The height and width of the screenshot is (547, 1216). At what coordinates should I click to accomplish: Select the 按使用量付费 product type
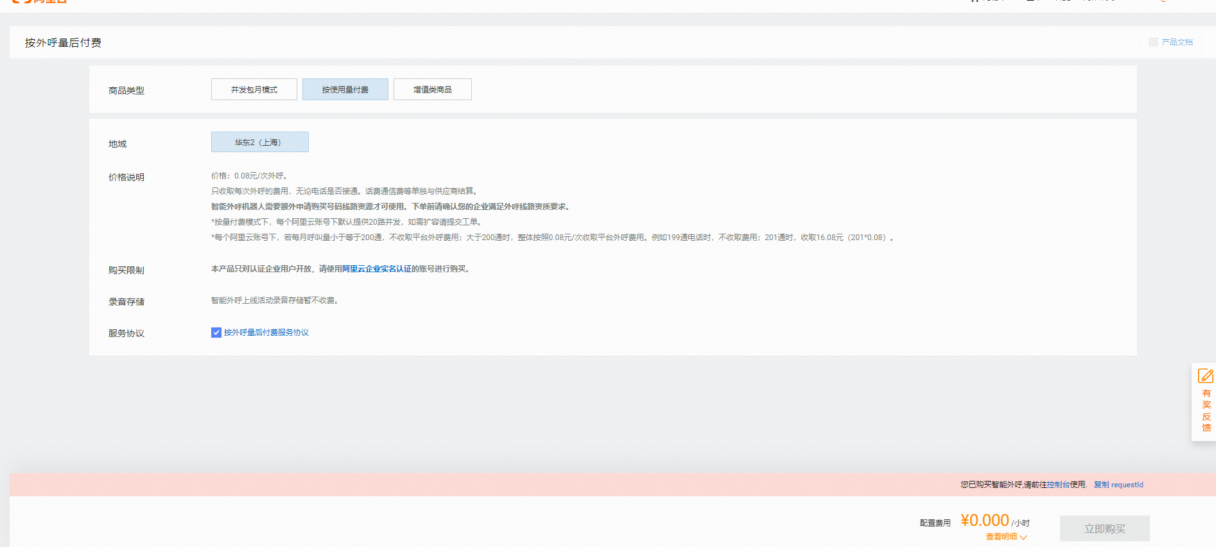(345, 89)
